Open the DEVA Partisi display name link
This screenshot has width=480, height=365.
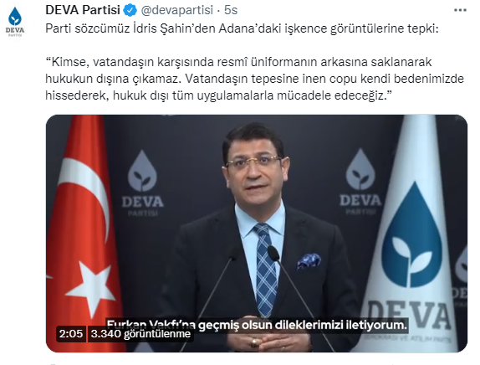coord(83,10)
